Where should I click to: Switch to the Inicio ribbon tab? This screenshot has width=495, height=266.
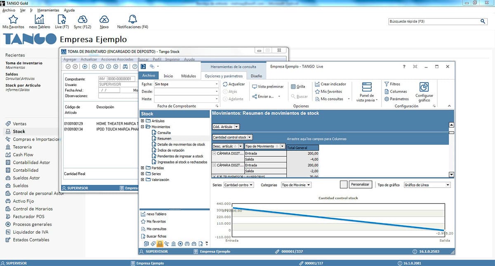tap(168, 76)
